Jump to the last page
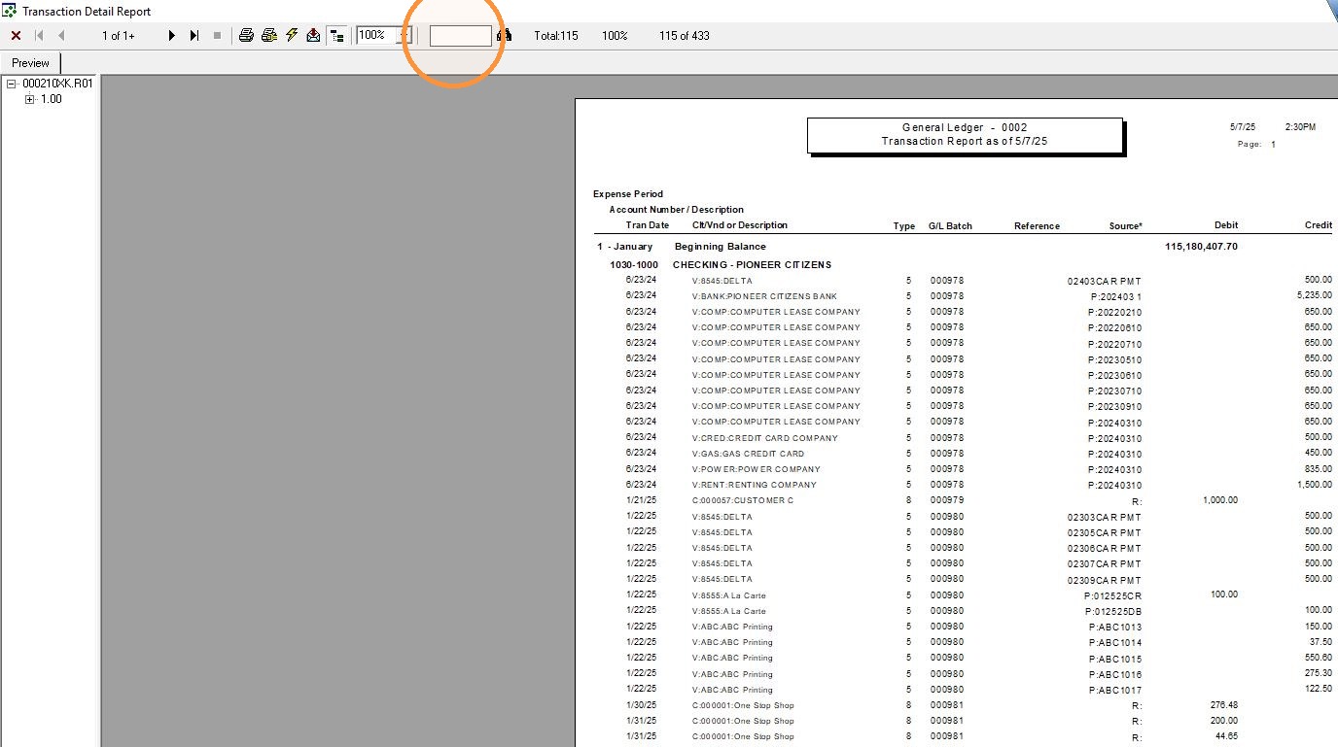This screenshot has width=1338, height=747. [194, 36]
